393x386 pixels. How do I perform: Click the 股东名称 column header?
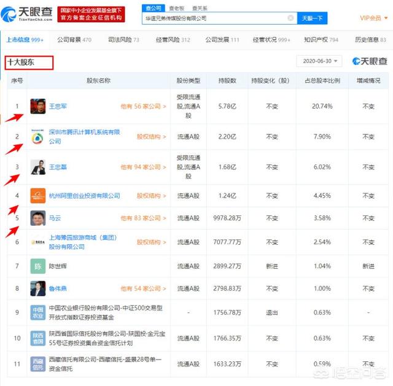pyautogui.click(x=98, y=80)
